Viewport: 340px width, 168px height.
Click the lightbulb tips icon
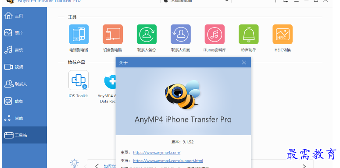pos(75,164)
